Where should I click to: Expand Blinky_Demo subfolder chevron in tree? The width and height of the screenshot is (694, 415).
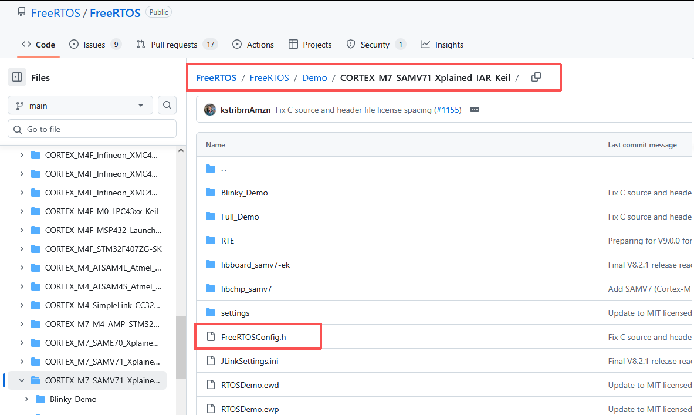[26, 399]
